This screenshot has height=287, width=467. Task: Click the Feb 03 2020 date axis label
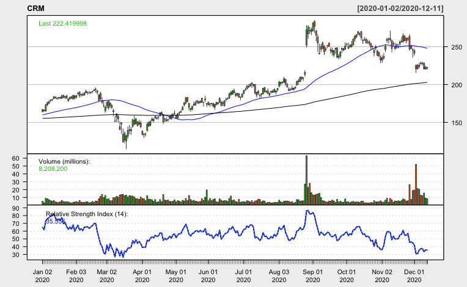tap(76, 276)
